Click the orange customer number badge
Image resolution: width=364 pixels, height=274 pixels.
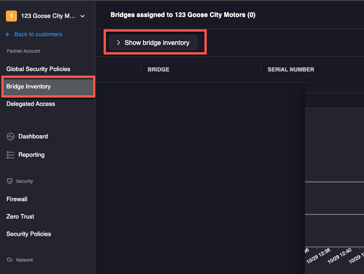click(11, 16)
